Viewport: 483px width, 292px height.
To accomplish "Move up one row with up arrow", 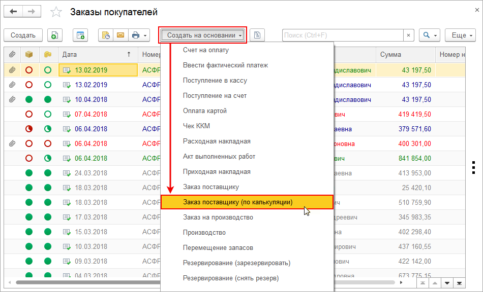I will point(435,283).
